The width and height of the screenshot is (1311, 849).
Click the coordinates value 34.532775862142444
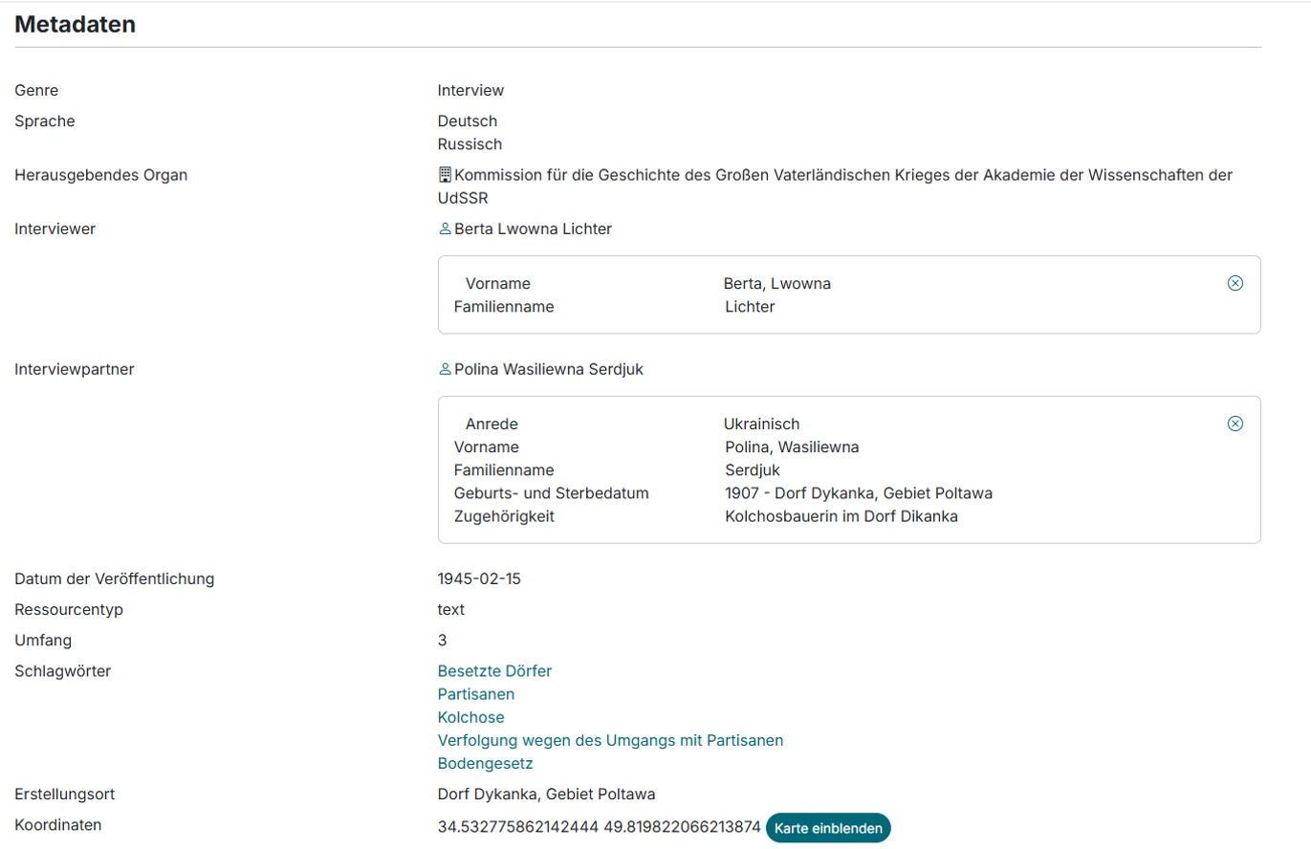pyautogui.click(x=517, y=828)
